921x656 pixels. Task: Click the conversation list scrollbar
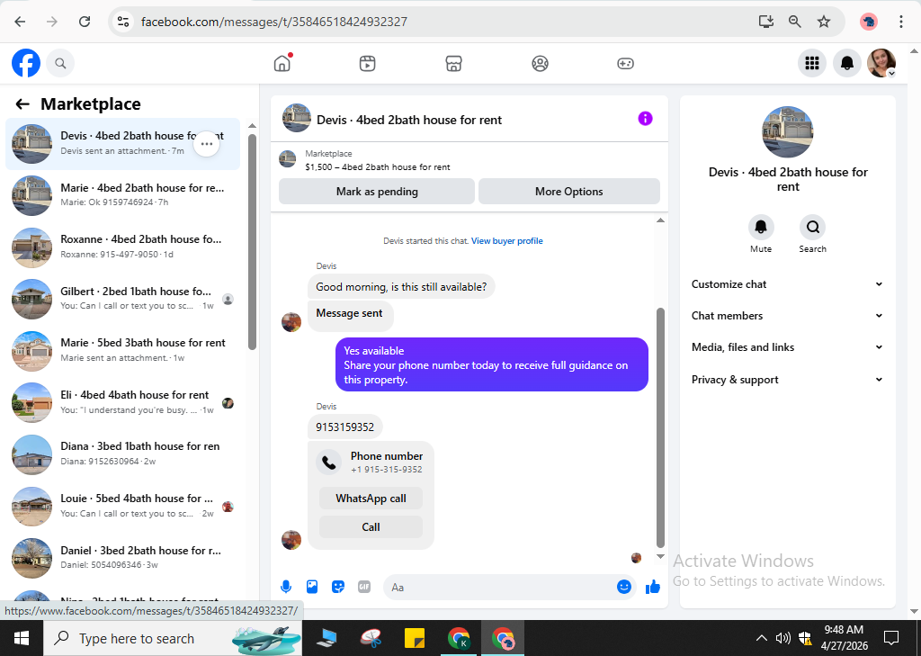point(252,242)
